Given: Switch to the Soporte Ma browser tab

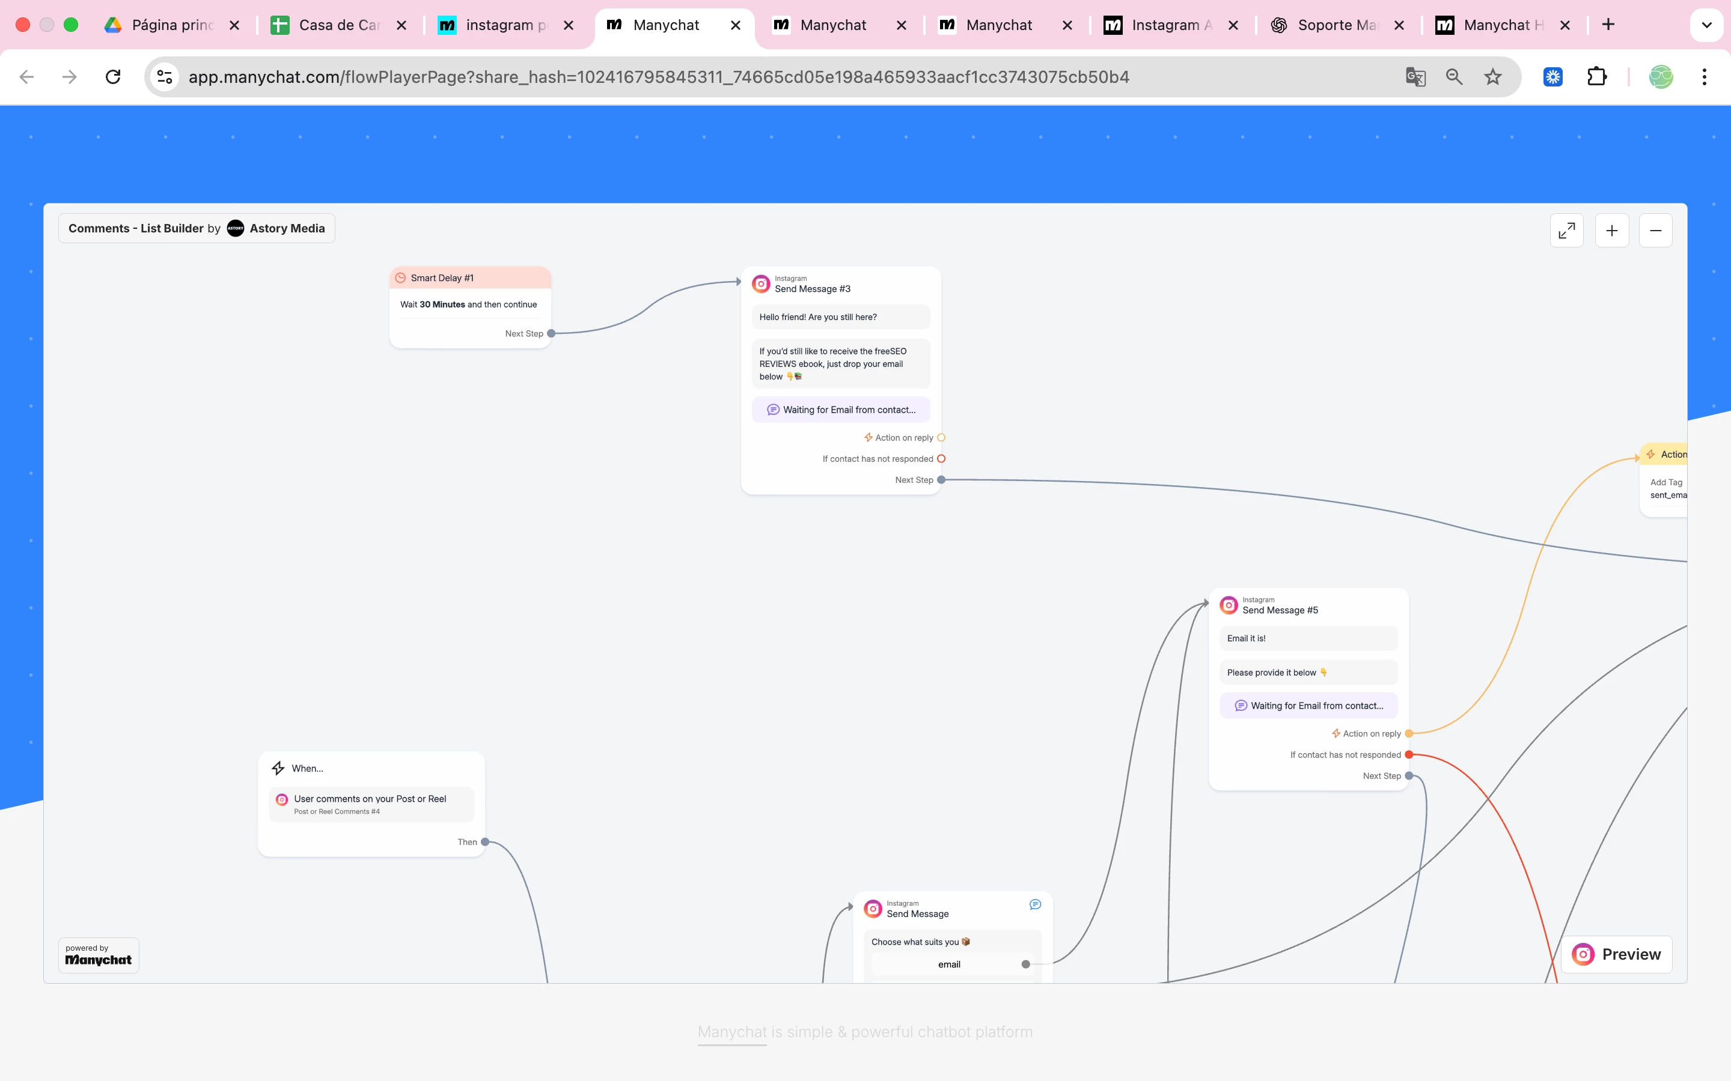Looking at the screenshot, I should pyautogui.click(x=1335, y=25).
